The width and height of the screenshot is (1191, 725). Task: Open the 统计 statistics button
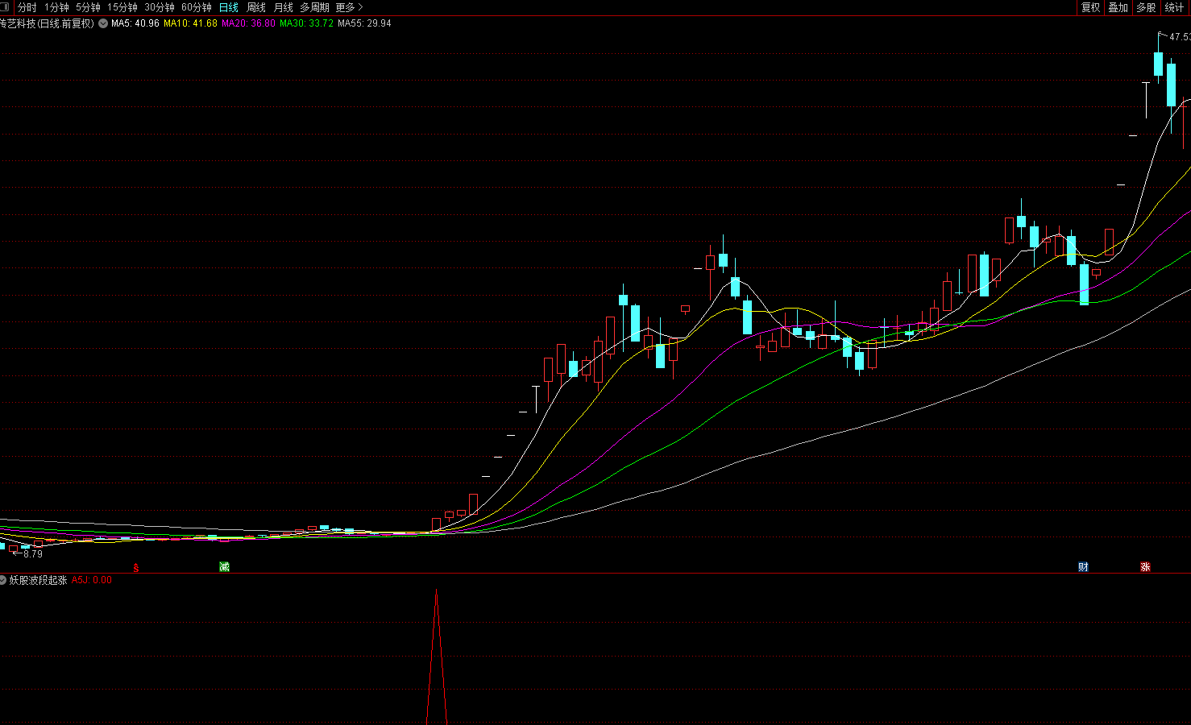[x=1174, y=7]
